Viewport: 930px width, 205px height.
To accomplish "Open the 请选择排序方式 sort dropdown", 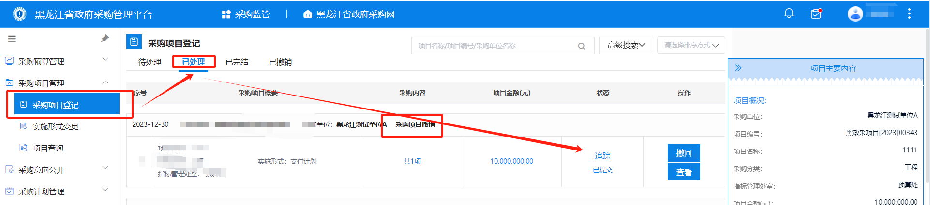I will (x=691, y=45).
